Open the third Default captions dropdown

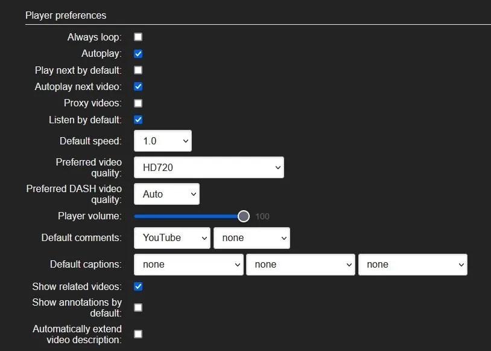[x=413, y=264]
